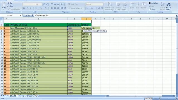Open the font size dropdown
This screenshot has width=178, height=100.
point(41,4)
